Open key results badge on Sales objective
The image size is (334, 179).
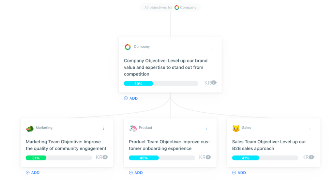point(308,158)
